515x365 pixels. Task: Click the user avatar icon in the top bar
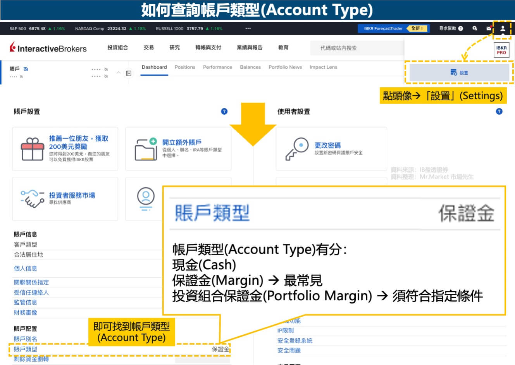[503, 28]
